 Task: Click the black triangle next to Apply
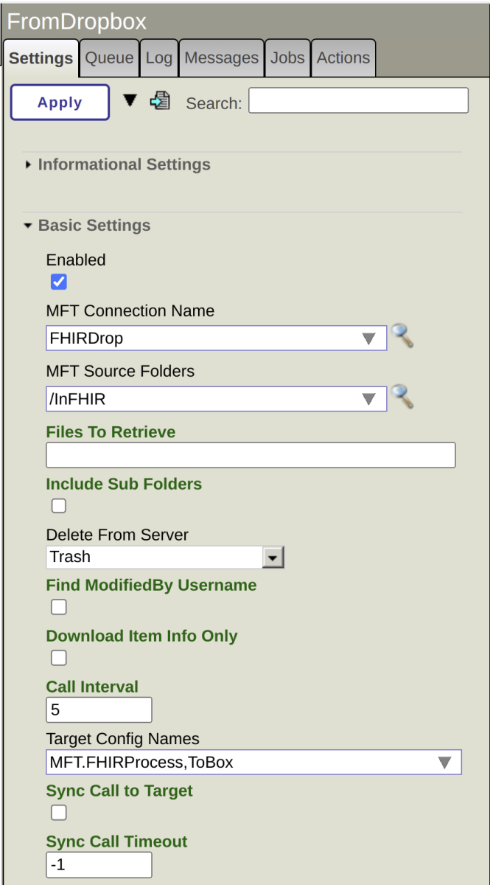click(130, 100)
